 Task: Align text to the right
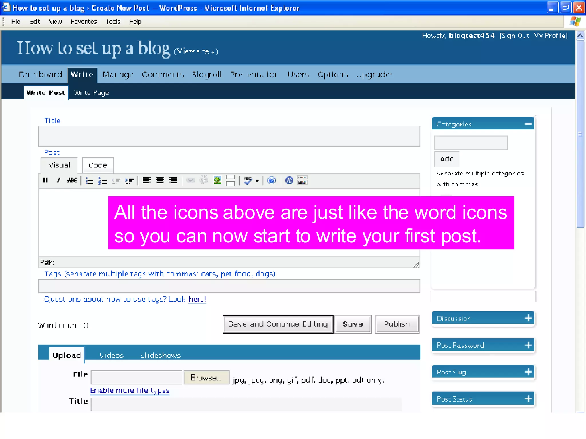(173, 180)
